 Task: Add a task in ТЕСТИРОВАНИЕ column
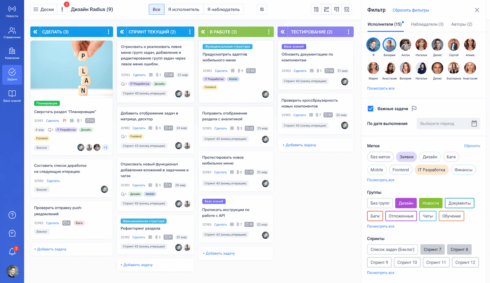tap(299, 145)
